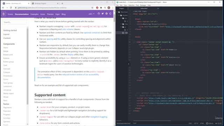Click the red Opera extension icon in Chrome

pos(97,8)
